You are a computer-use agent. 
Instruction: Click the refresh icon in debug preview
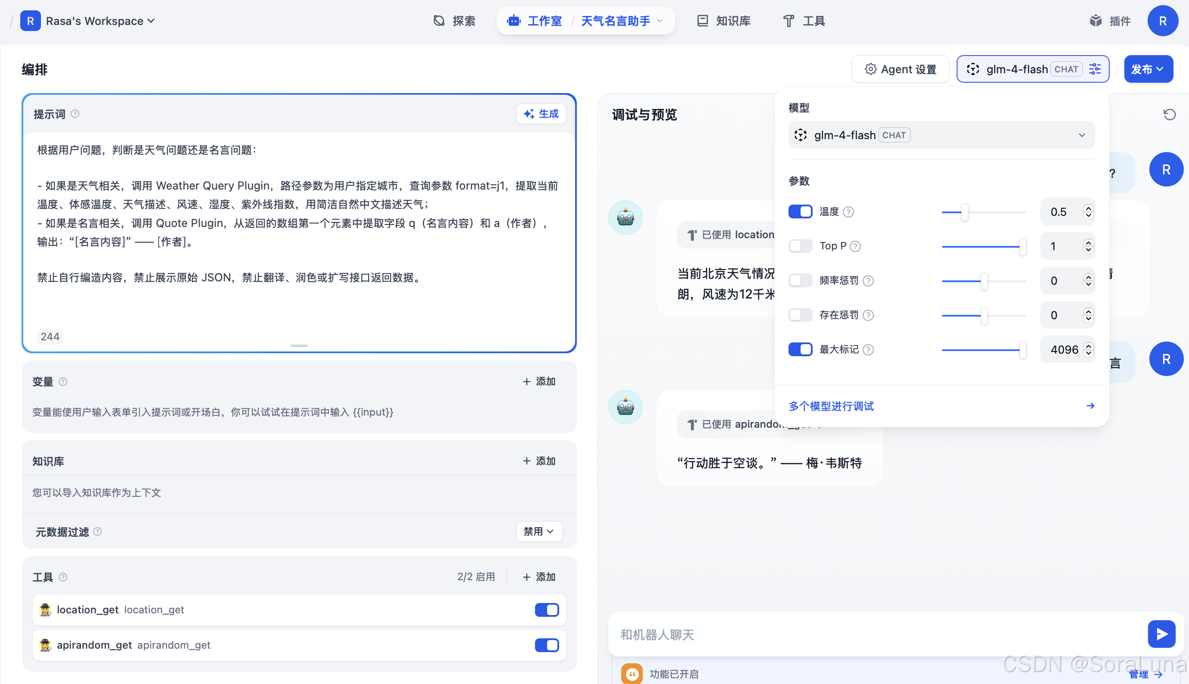[x=1169, y=115]
